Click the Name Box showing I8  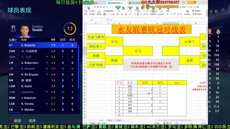92,20
